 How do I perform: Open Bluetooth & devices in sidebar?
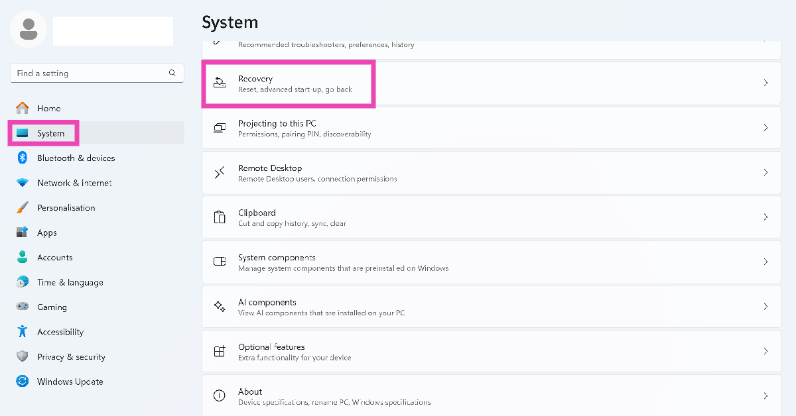tap(76, 158)
